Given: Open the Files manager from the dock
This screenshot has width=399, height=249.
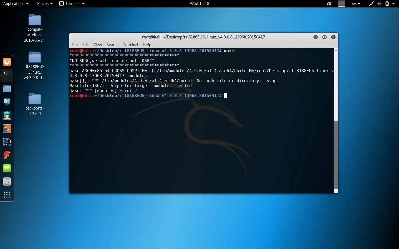Looking at the screenshot, I should click(x=7, y=89).
